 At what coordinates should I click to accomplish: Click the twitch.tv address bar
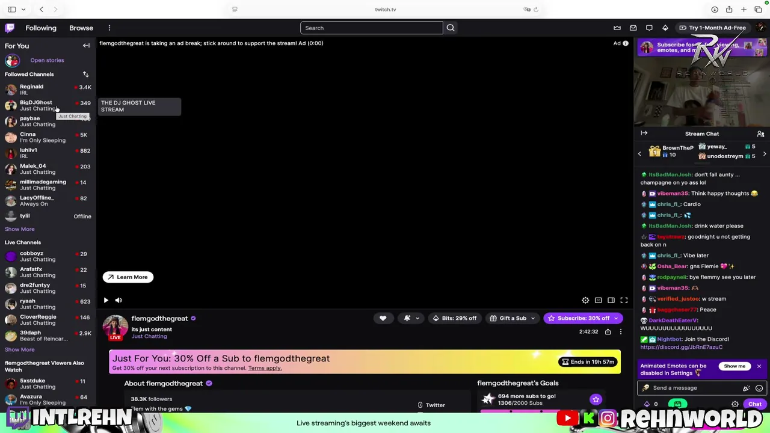coord(385,10)
